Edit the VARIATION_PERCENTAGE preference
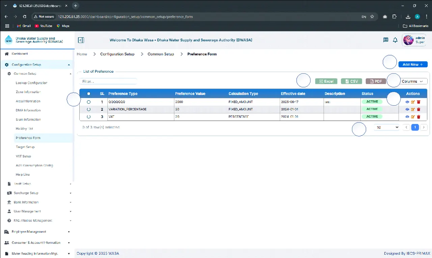Viewport: 432px width, 258px height. coord(413,109)
